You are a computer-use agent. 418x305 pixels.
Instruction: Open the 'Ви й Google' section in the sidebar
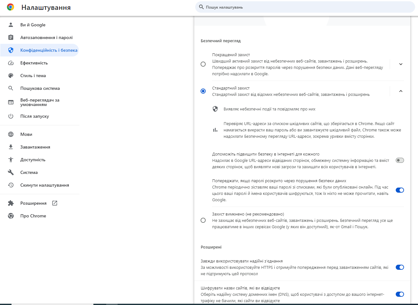click(x=32, y=25)
